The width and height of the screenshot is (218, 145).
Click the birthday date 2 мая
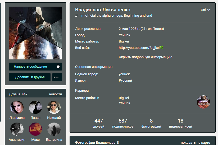click(x=123, y=29)
